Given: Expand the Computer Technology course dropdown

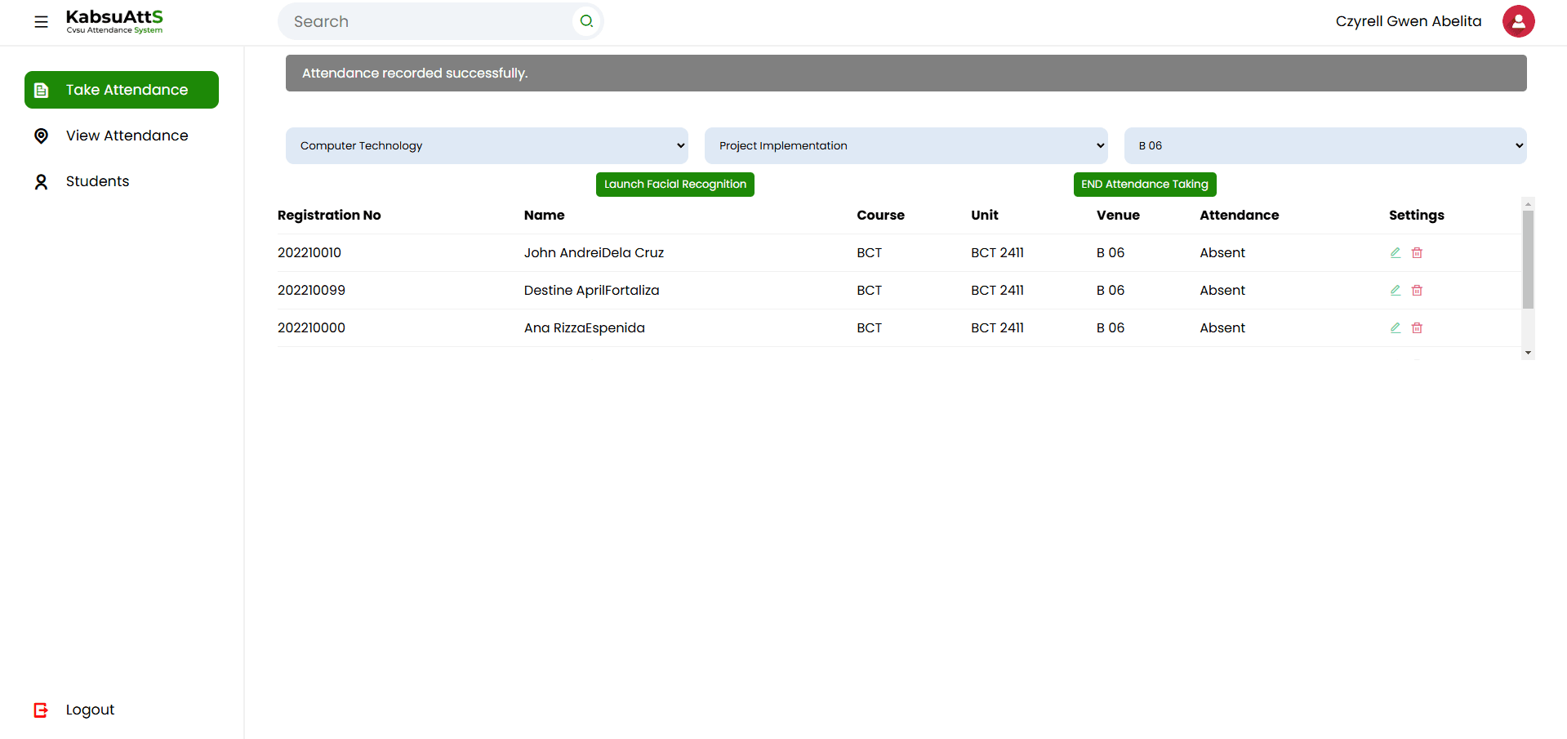Looking at the screenshot, I should click(x=487, y=146).
